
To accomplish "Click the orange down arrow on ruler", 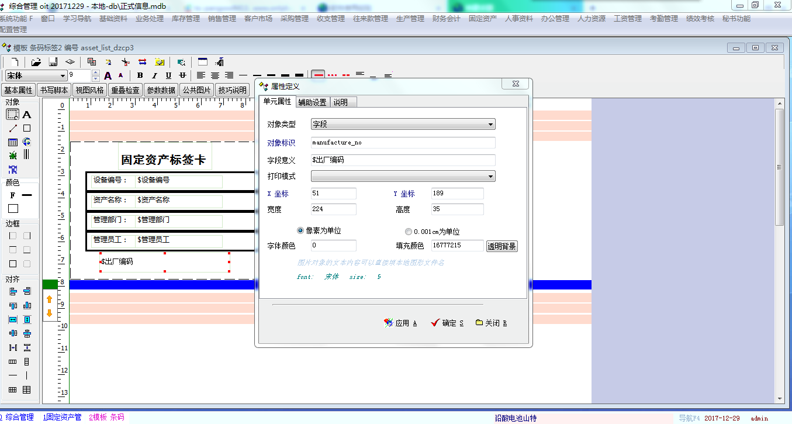I will click(50, 313).
